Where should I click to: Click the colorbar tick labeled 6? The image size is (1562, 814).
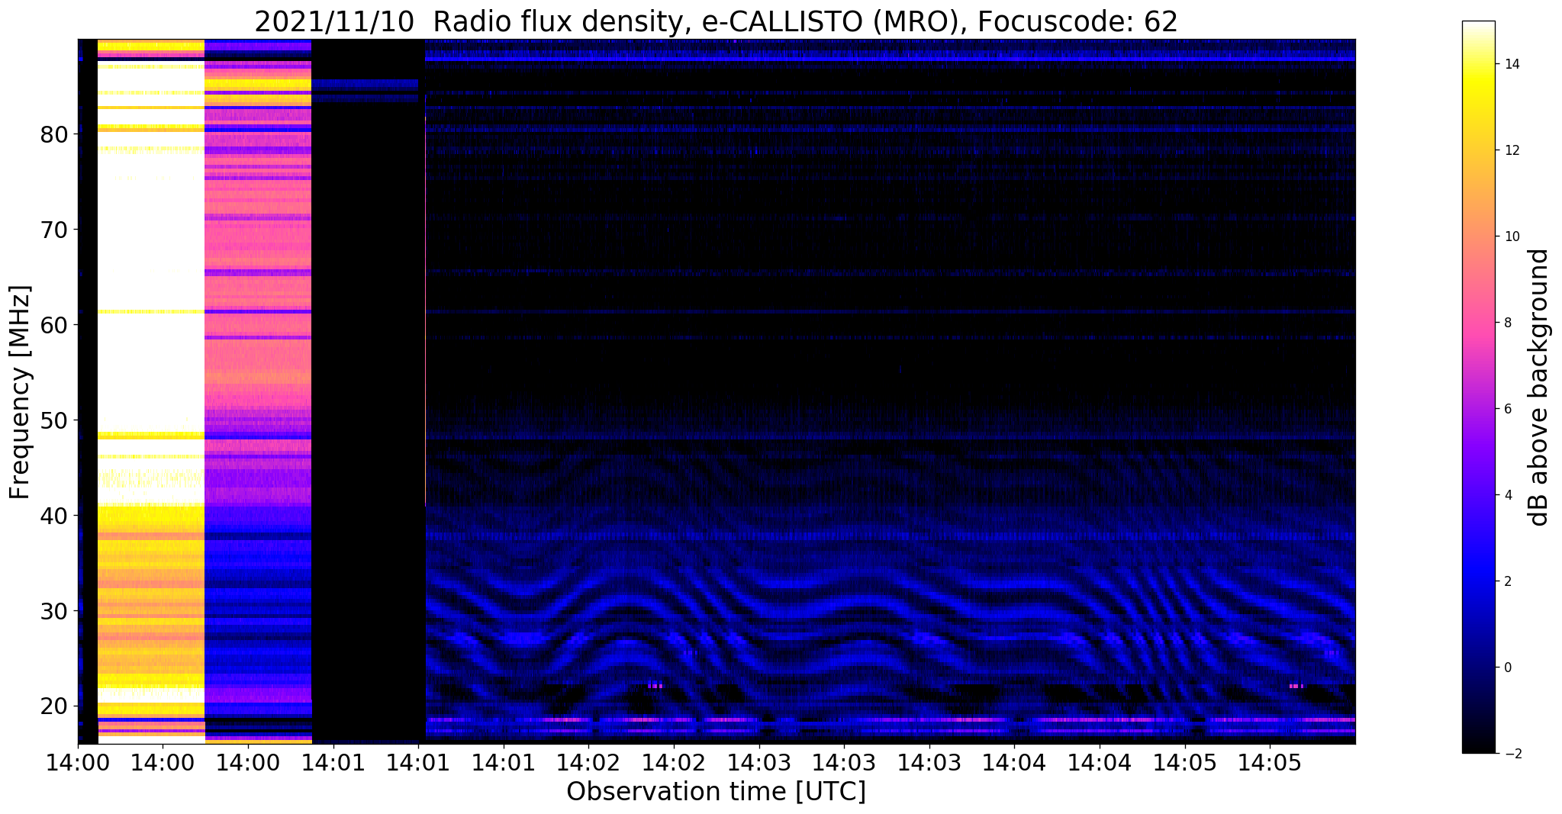pos(1507,409)
